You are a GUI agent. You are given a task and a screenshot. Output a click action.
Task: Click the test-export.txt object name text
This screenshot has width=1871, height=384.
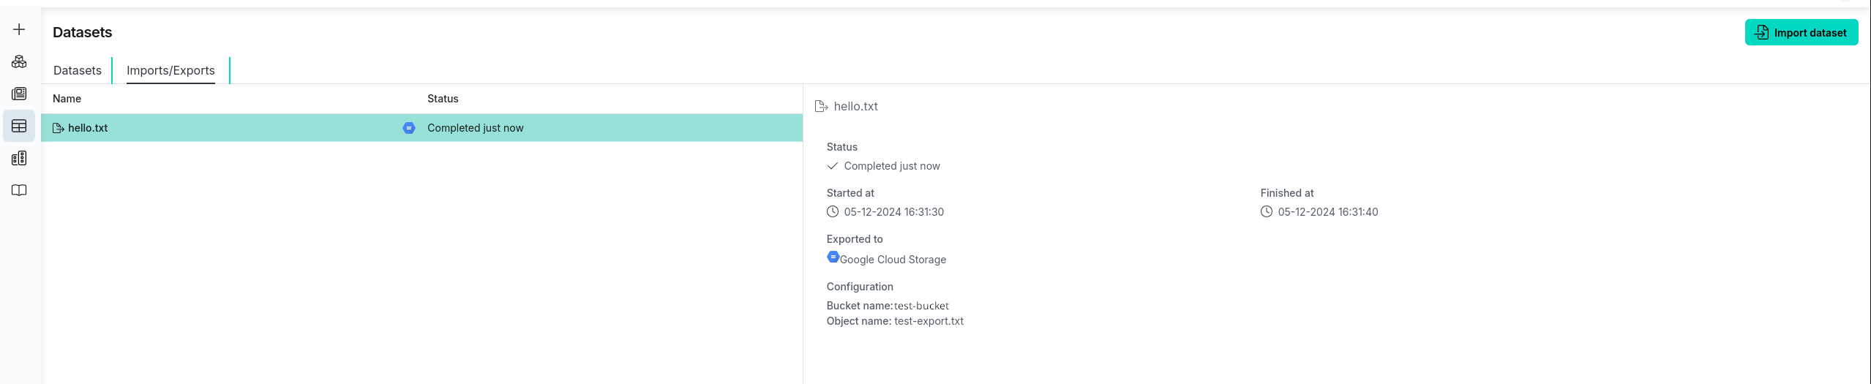click(929, 321)
